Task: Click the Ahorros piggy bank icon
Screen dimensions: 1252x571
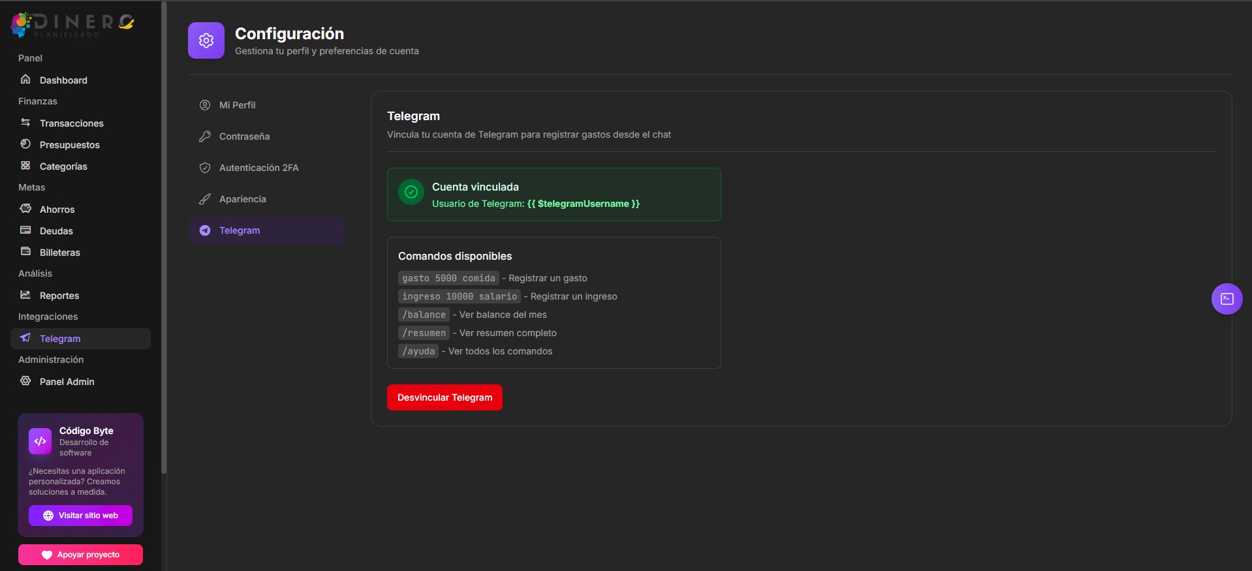Action: (25, 209)
